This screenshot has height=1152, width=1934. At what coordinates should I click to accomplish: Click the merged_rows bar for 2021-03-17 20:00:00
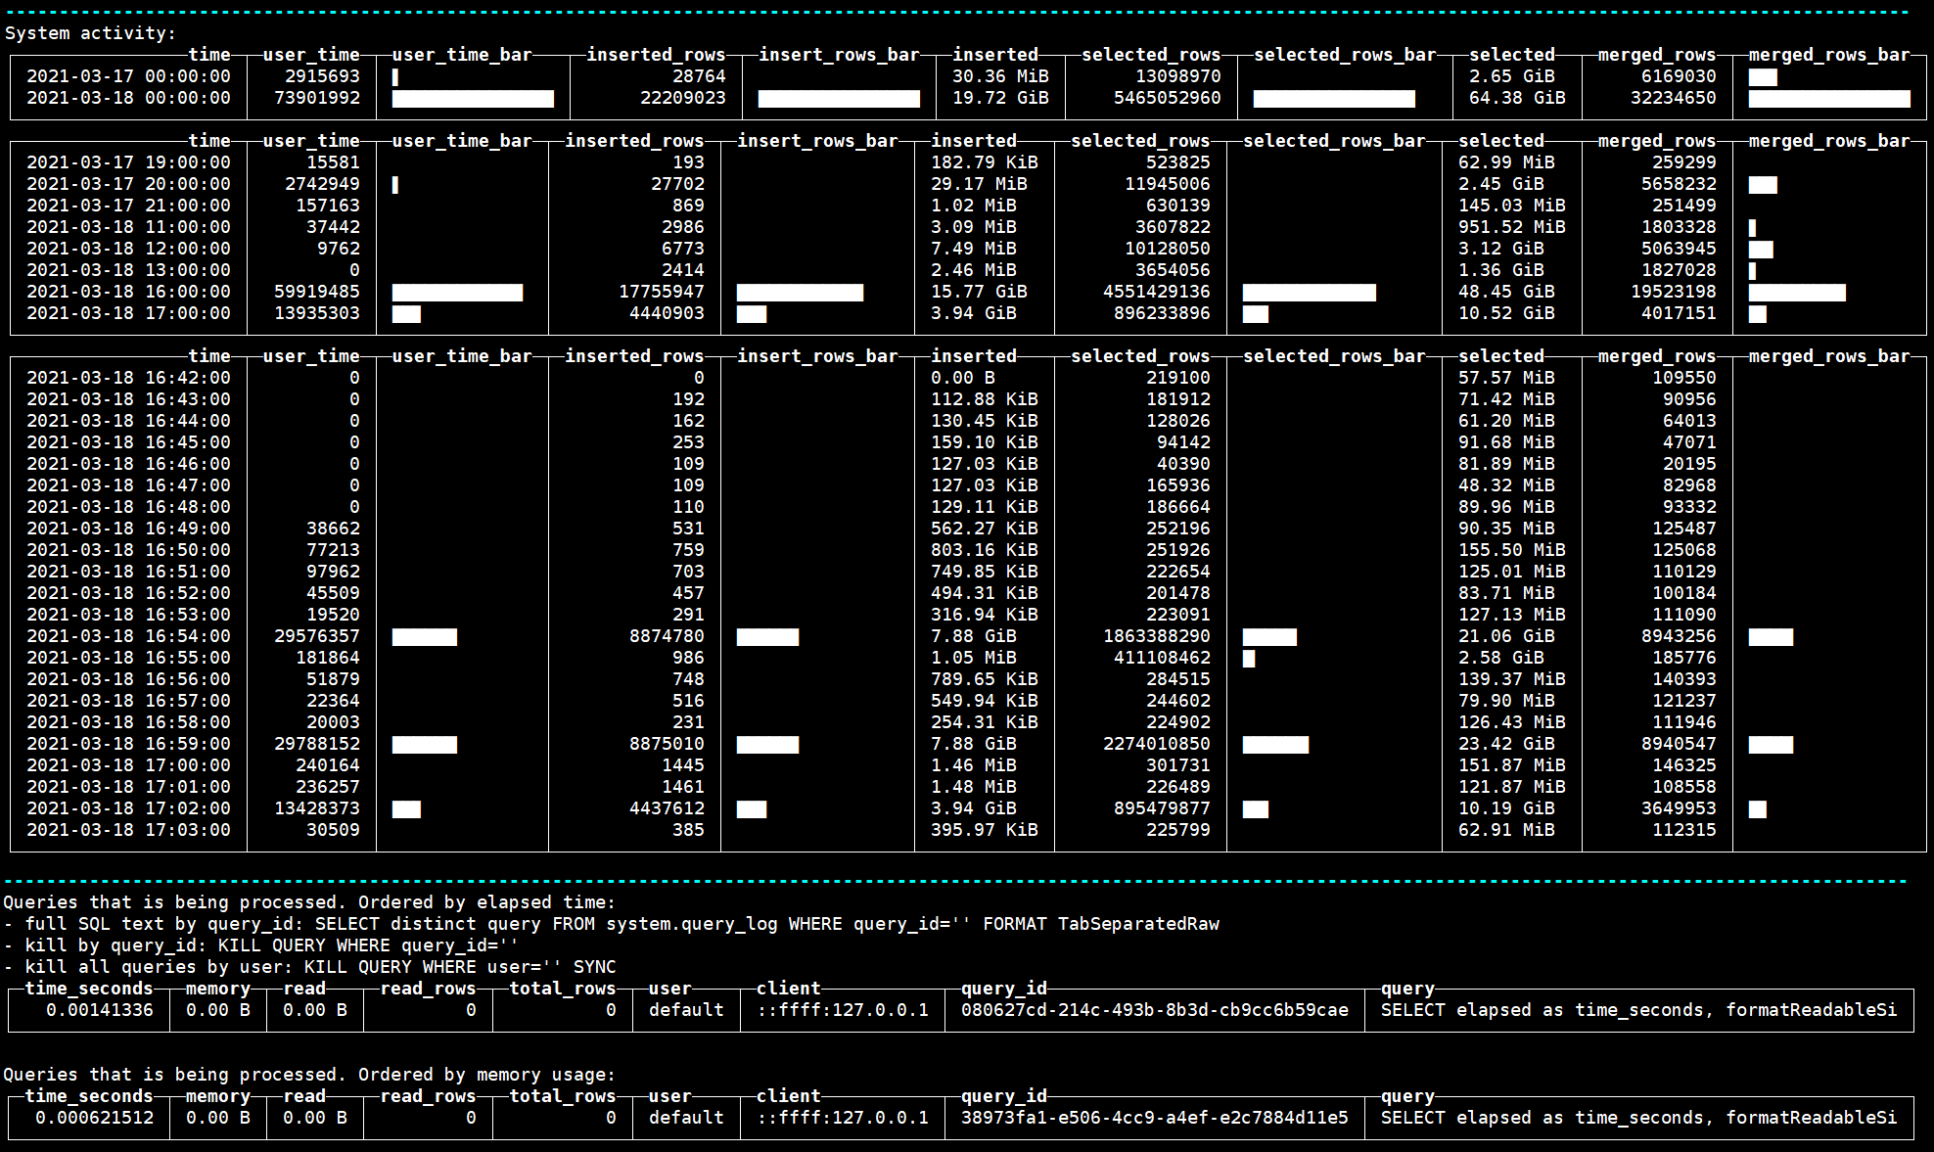[x=1763, y=185]
